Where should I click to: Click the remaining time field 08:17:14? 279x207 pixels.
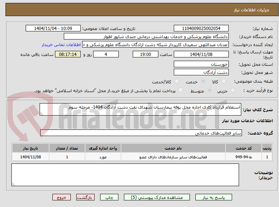[x=68, y=54]
